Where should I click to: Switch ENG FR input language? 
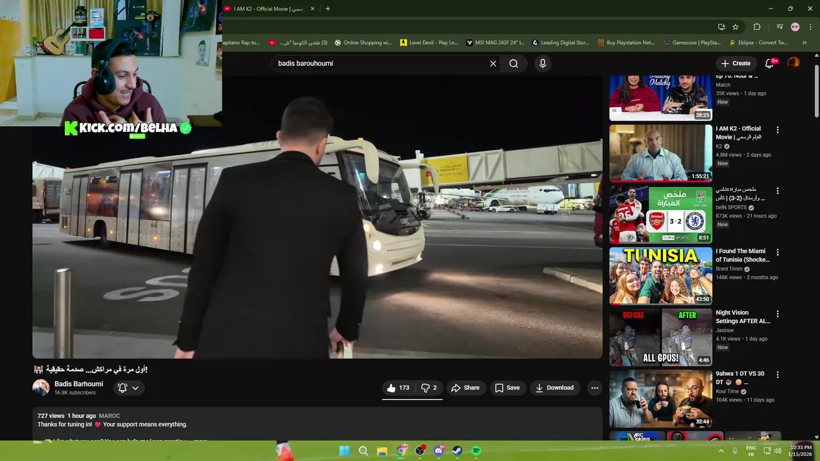point(751,451)
